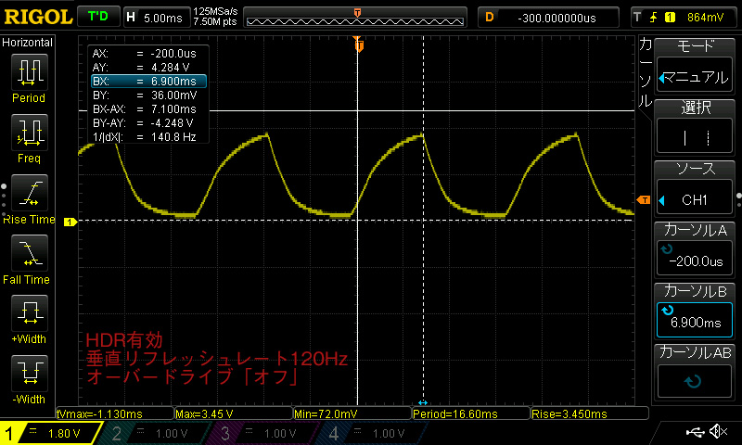Click the BX-AX = 7.100ms readout

pyautogui.click(x=145, y=109)
